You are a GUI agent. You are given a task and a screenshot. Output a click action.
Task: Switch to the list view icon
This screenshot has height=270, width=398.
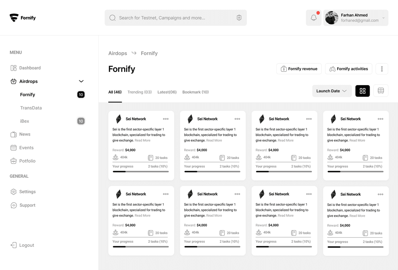[x=381, y=91]
